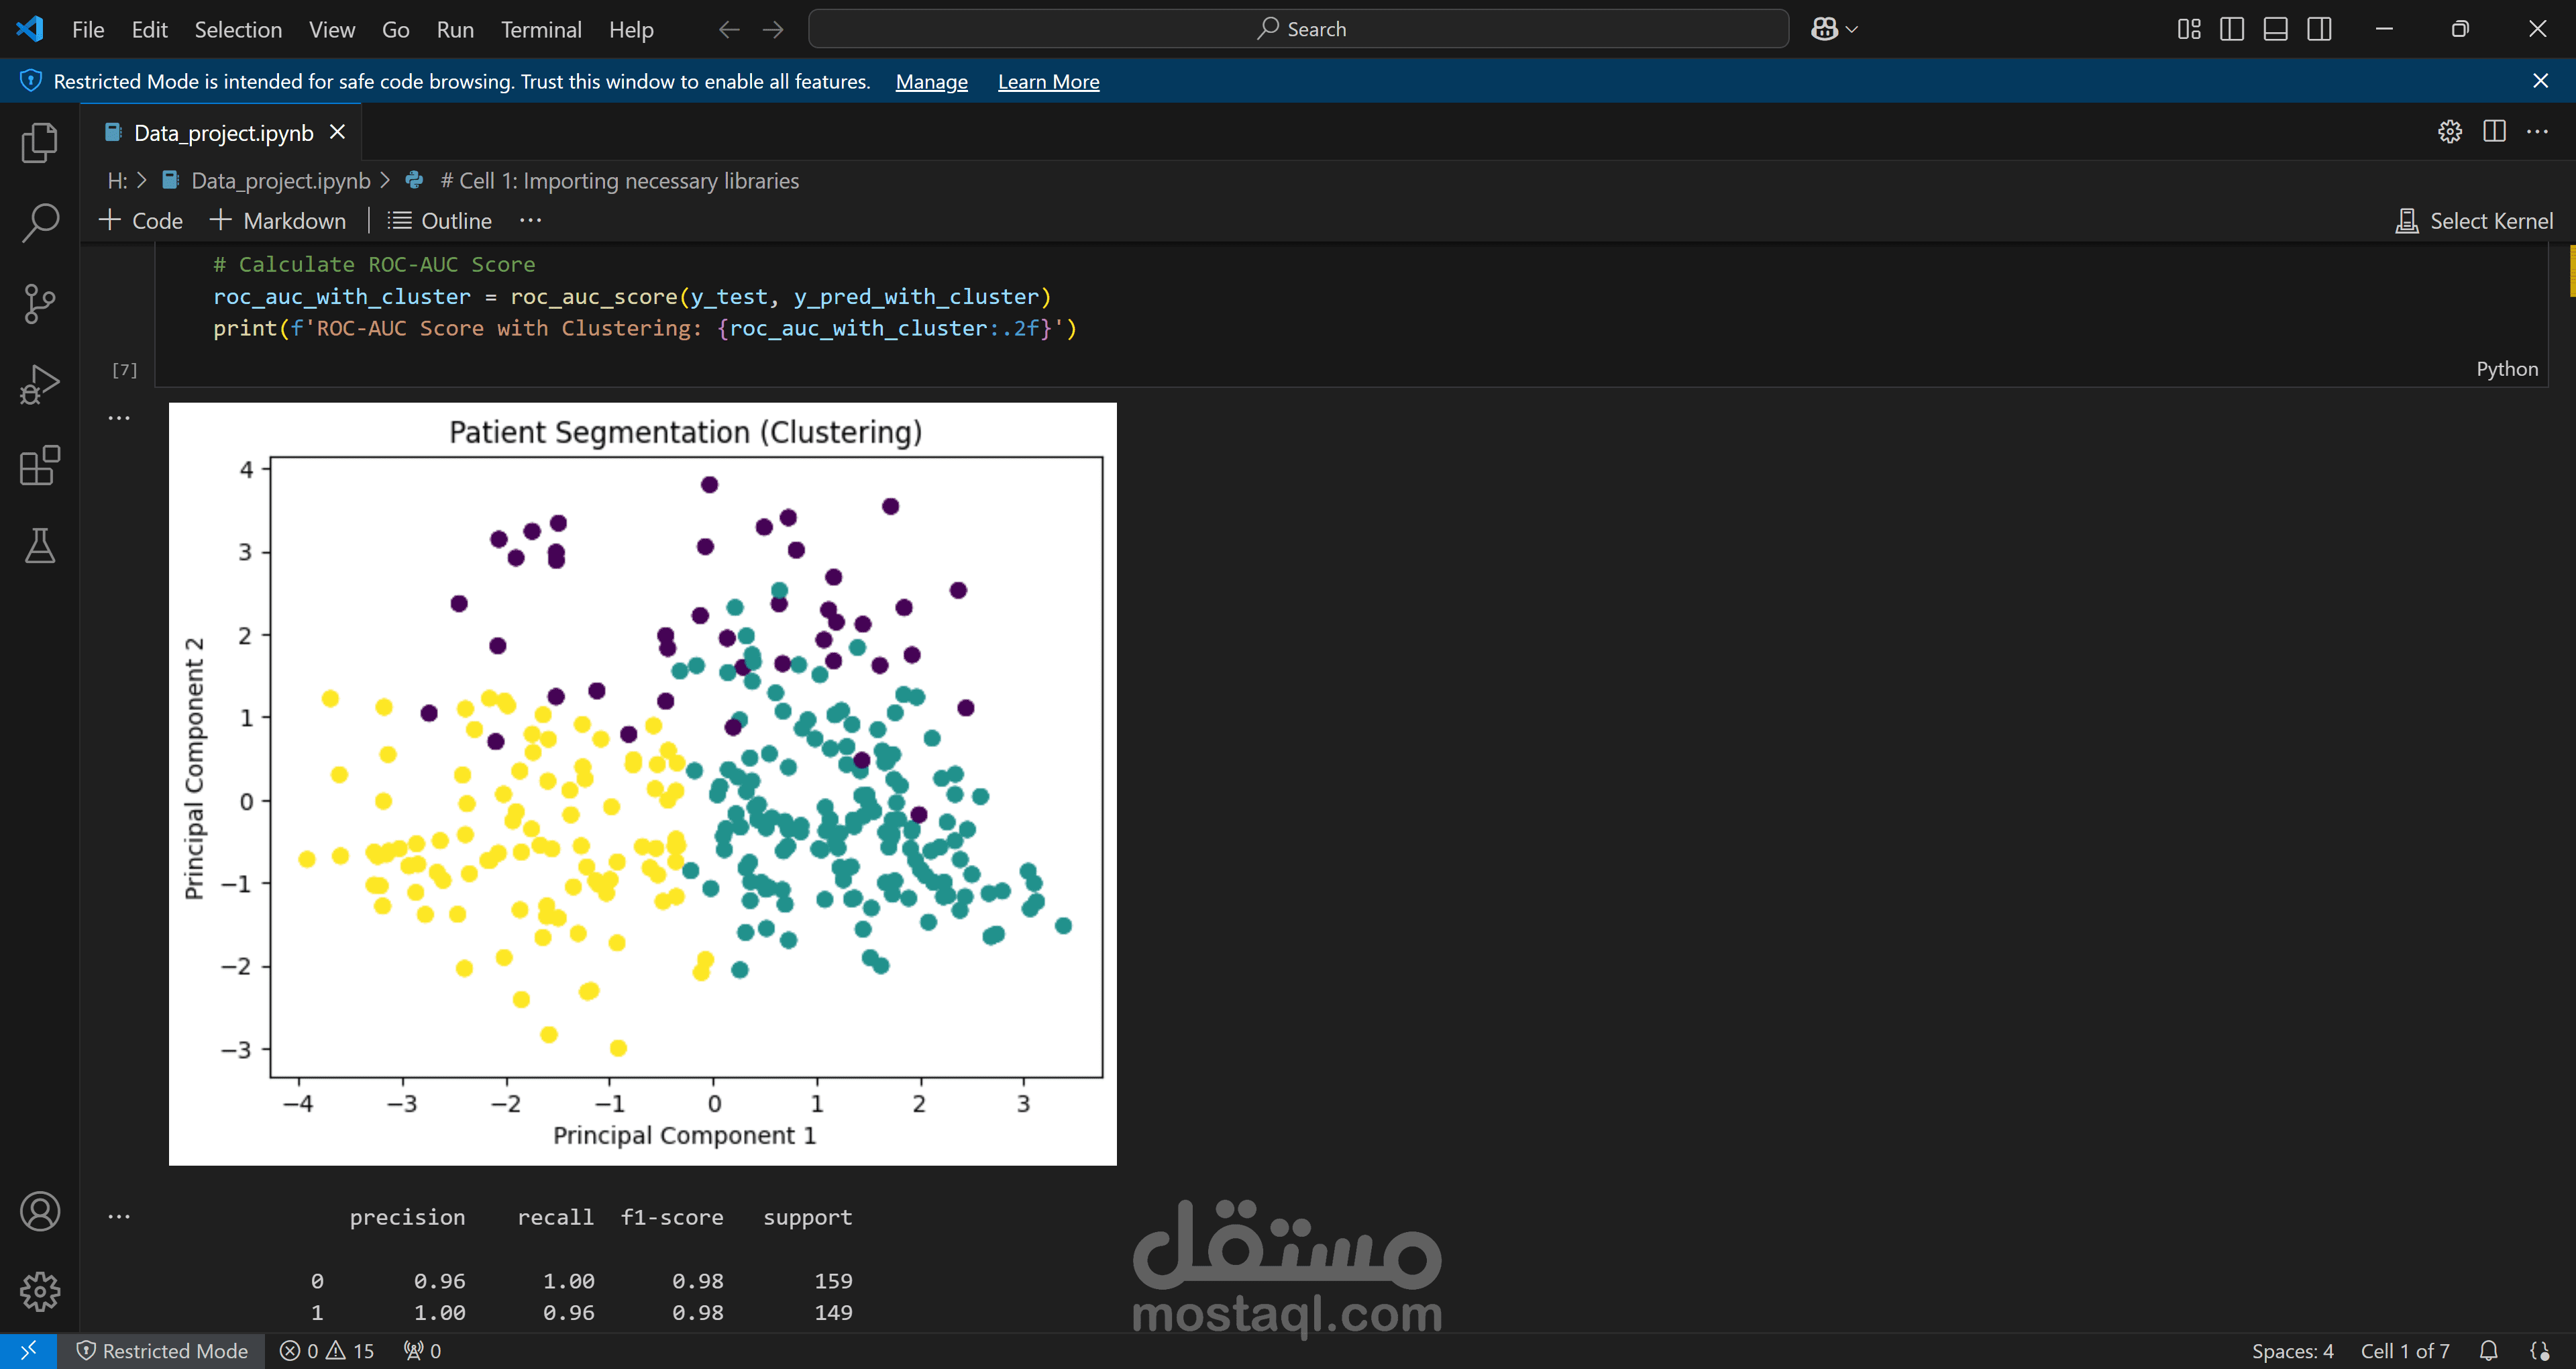The width and height of the screenshot is (2576, 1369).
Task: Open the Run menu
Action: click(455, 29)
